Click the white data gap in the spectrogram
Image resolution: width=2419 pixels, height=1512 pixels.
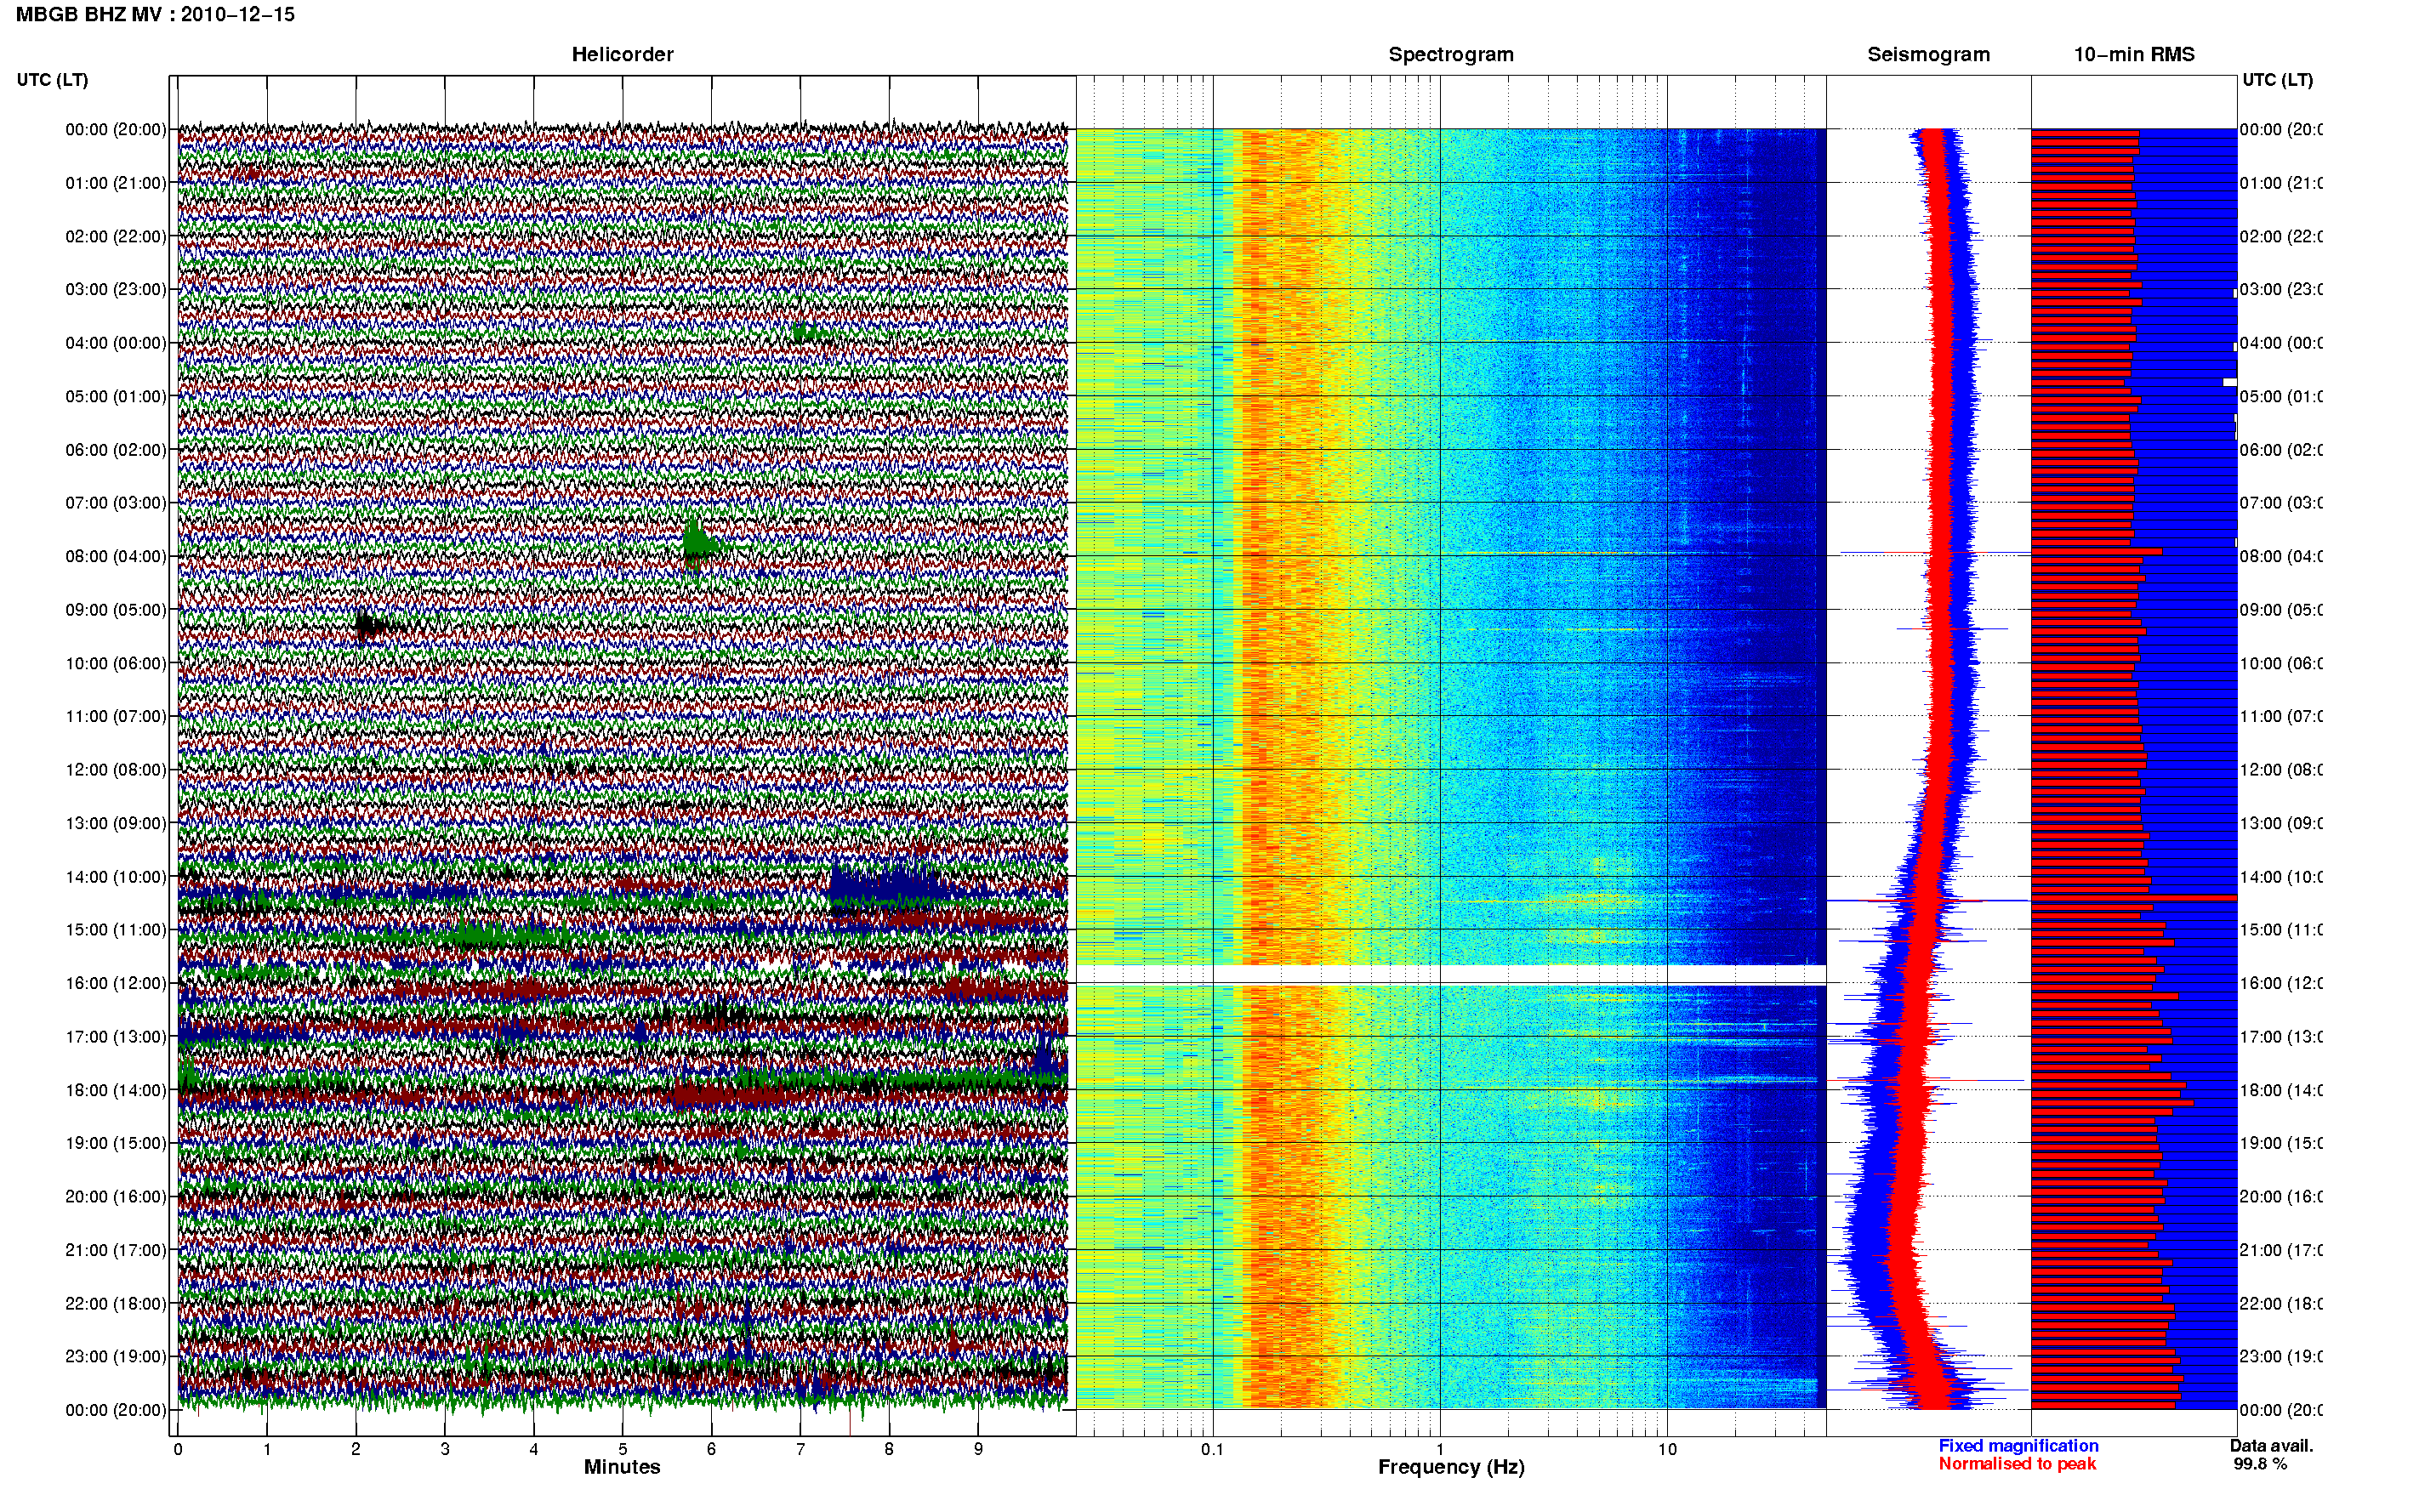click(1451, 975)
